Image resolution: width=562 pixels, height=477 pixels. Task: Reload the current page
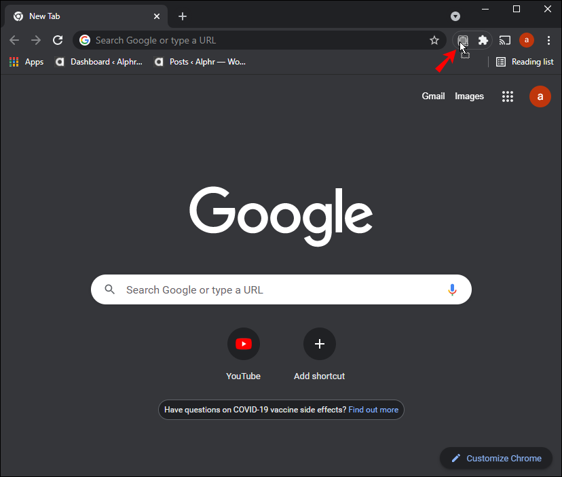[58, 40]
